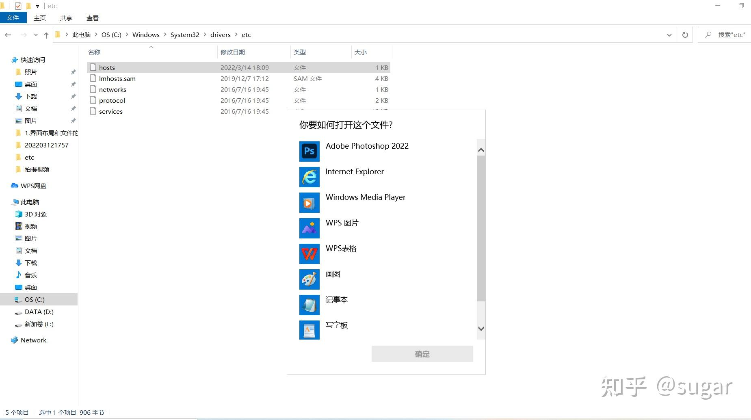Refresh the current folder view

tap(685, 35)
